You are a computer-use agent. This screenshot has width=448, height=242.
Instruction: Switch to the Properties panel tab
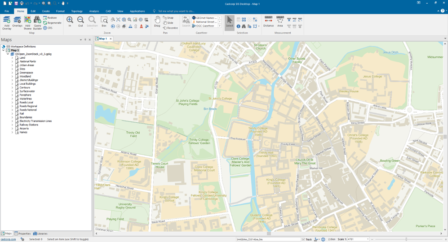click(22, 233)
